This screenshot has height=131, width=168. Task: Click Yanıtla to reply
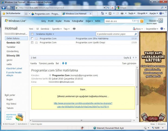pos(33,63)
